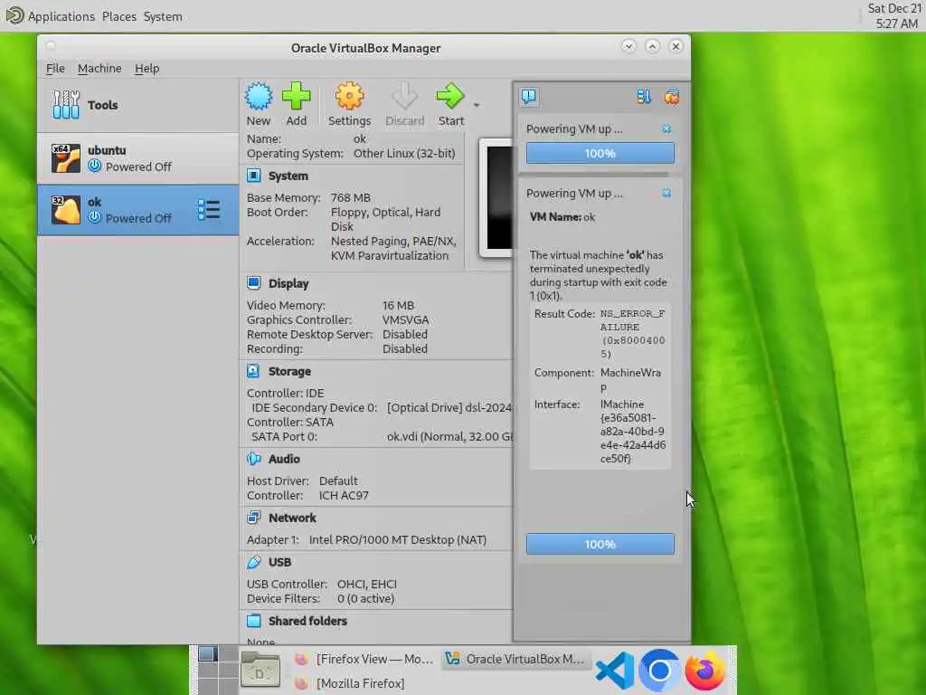Open the Help menu
This screenshot has width=926, height=695.
tap(147, 69)
